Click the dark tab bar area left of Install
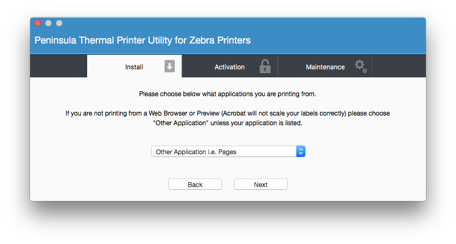 [x=58, y=67]
